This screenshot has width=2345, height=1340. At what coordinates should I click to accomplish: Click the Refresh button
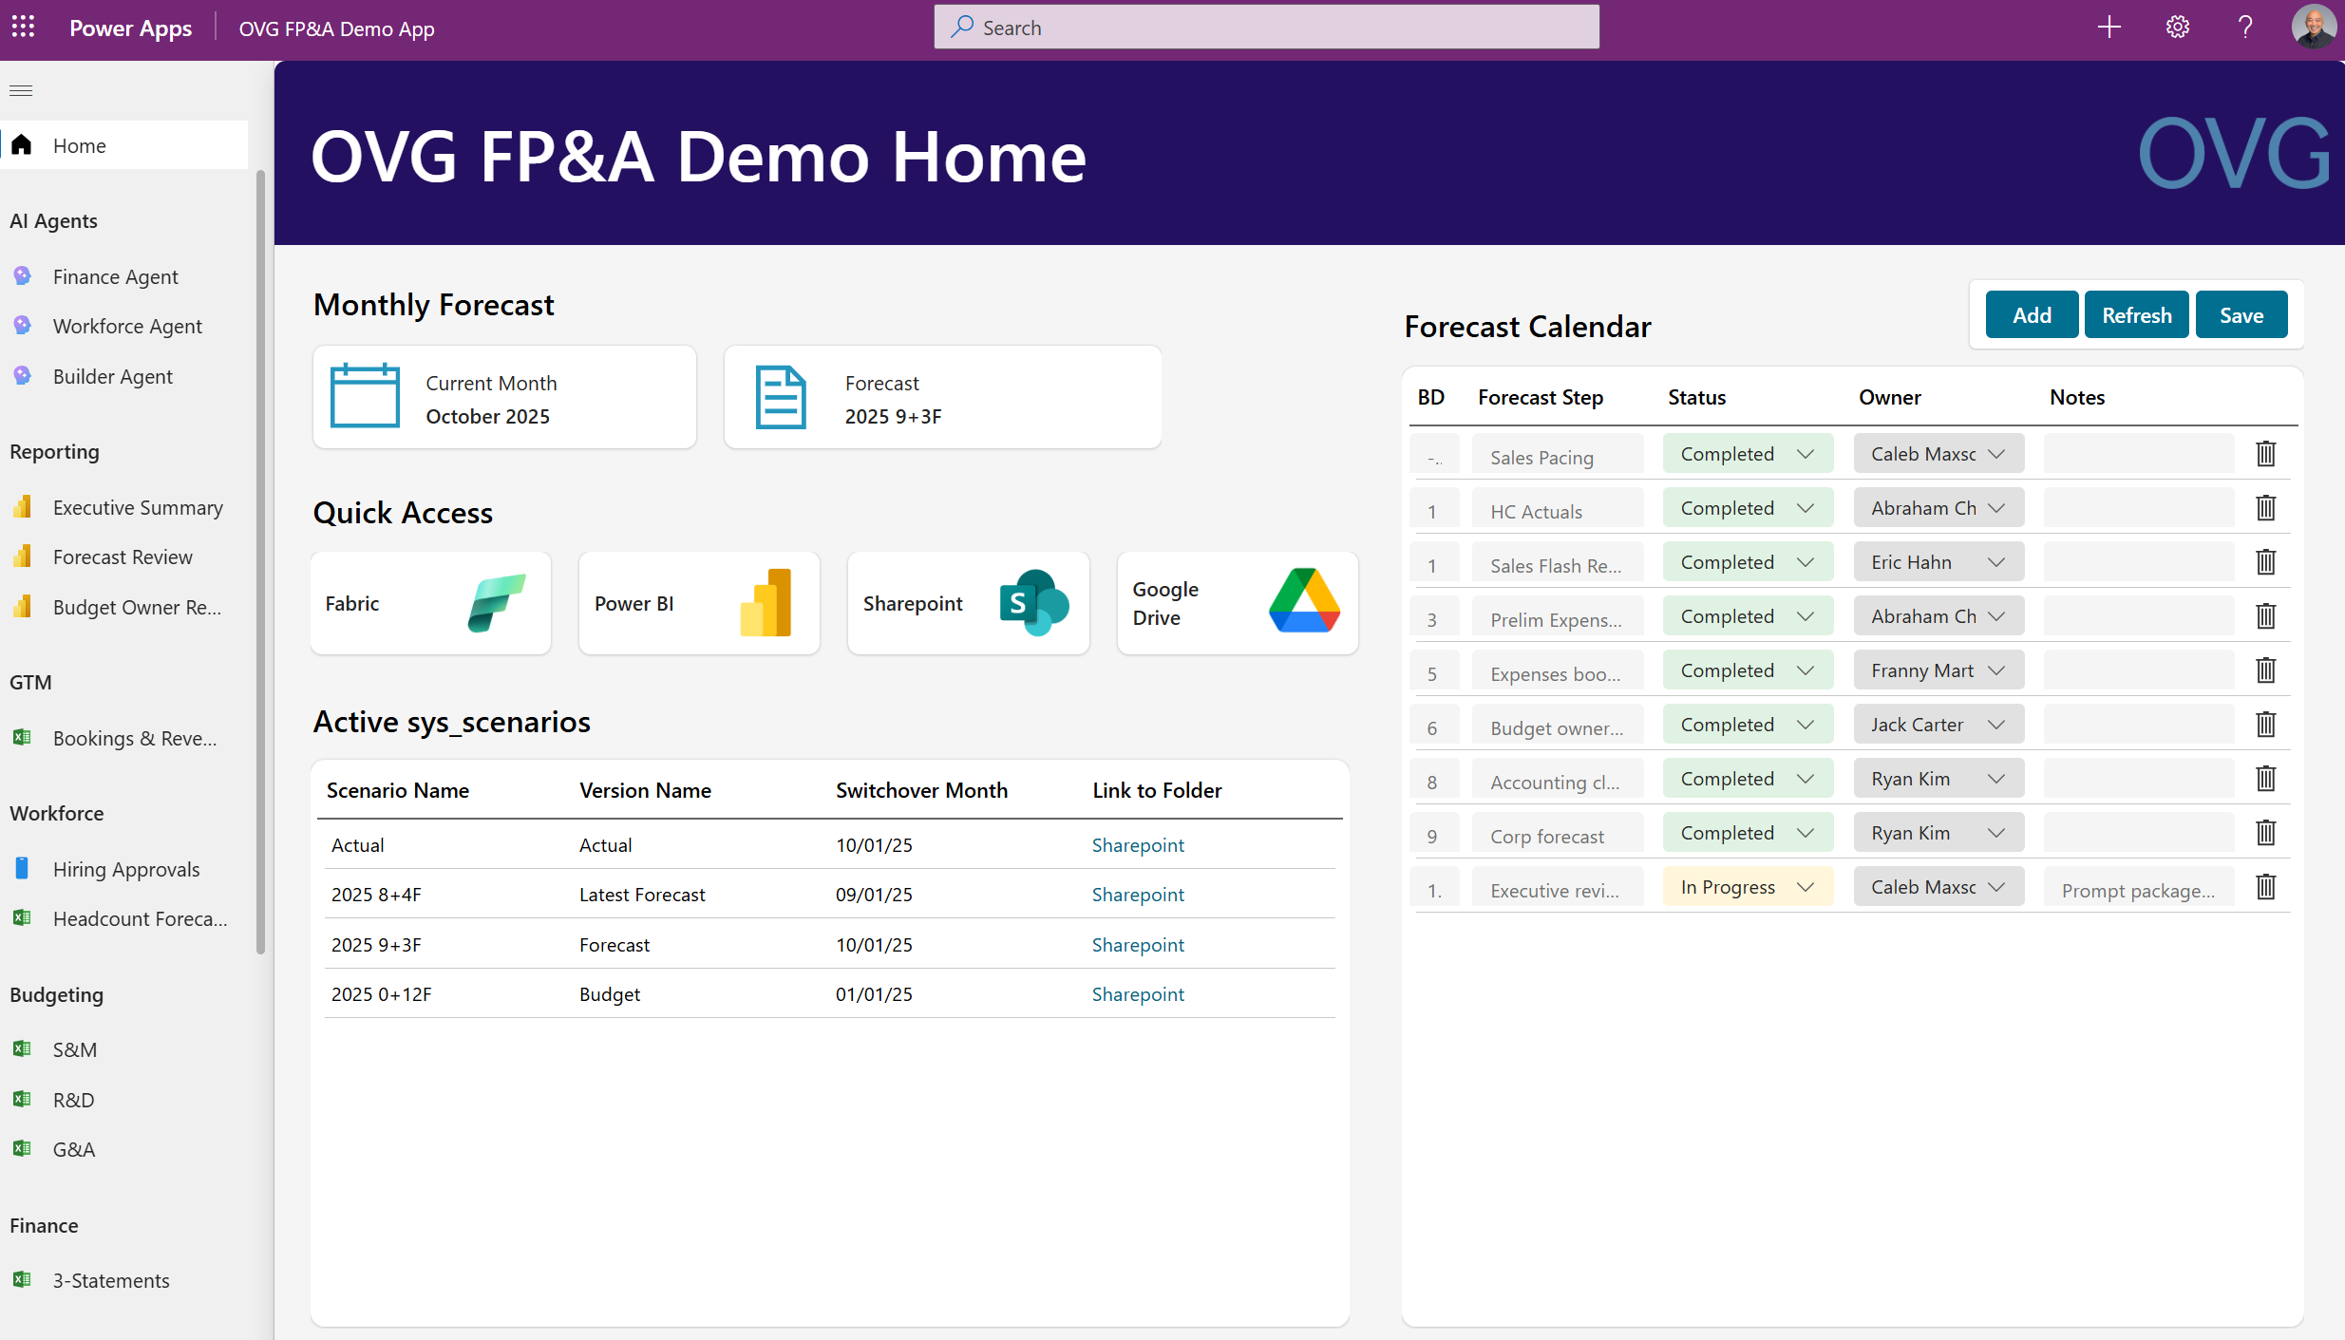tap(2136, 315)
